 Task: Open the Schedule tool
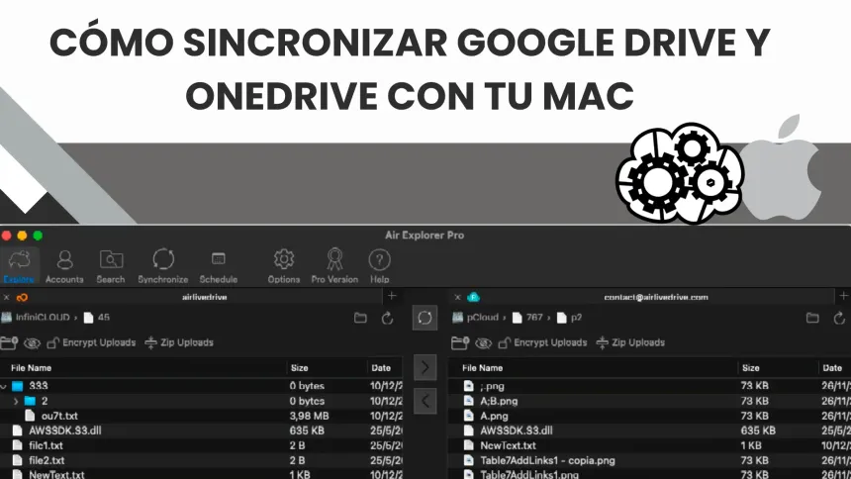218,266
